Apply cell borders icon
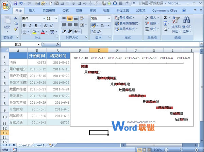Viewport: 204px width, 152px height. click(24, 32)
